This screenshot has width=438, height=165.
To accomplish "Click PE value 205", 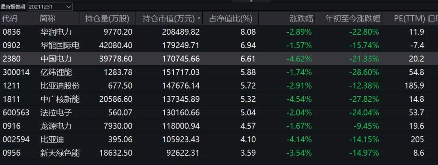I will (x=417, y=140).
